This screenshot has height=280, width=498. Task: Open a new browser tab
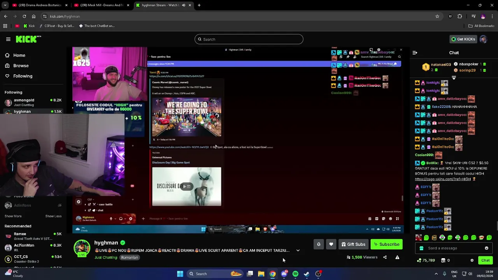coord(199,5)
